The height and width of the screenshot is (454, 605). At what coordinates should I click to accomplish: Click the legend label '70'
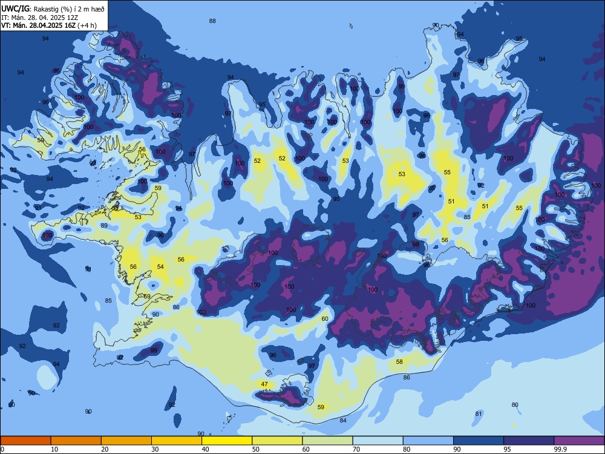coord(356,449)
